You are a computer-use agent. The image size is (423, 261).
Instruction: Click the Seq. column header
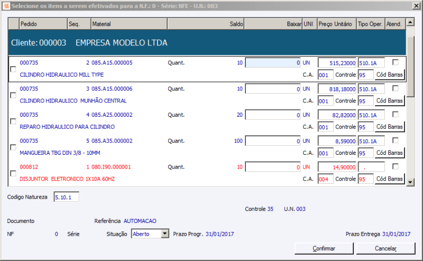(79, 24)
